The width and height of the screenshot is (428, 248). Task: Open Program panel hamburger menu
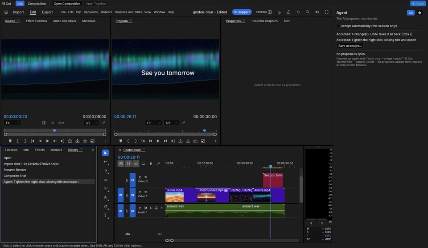(131, 21)
